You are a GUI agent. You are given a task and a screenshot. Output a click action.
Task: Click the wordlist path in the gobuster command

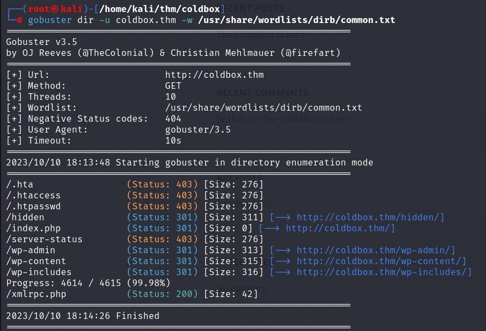coord(296,20)
